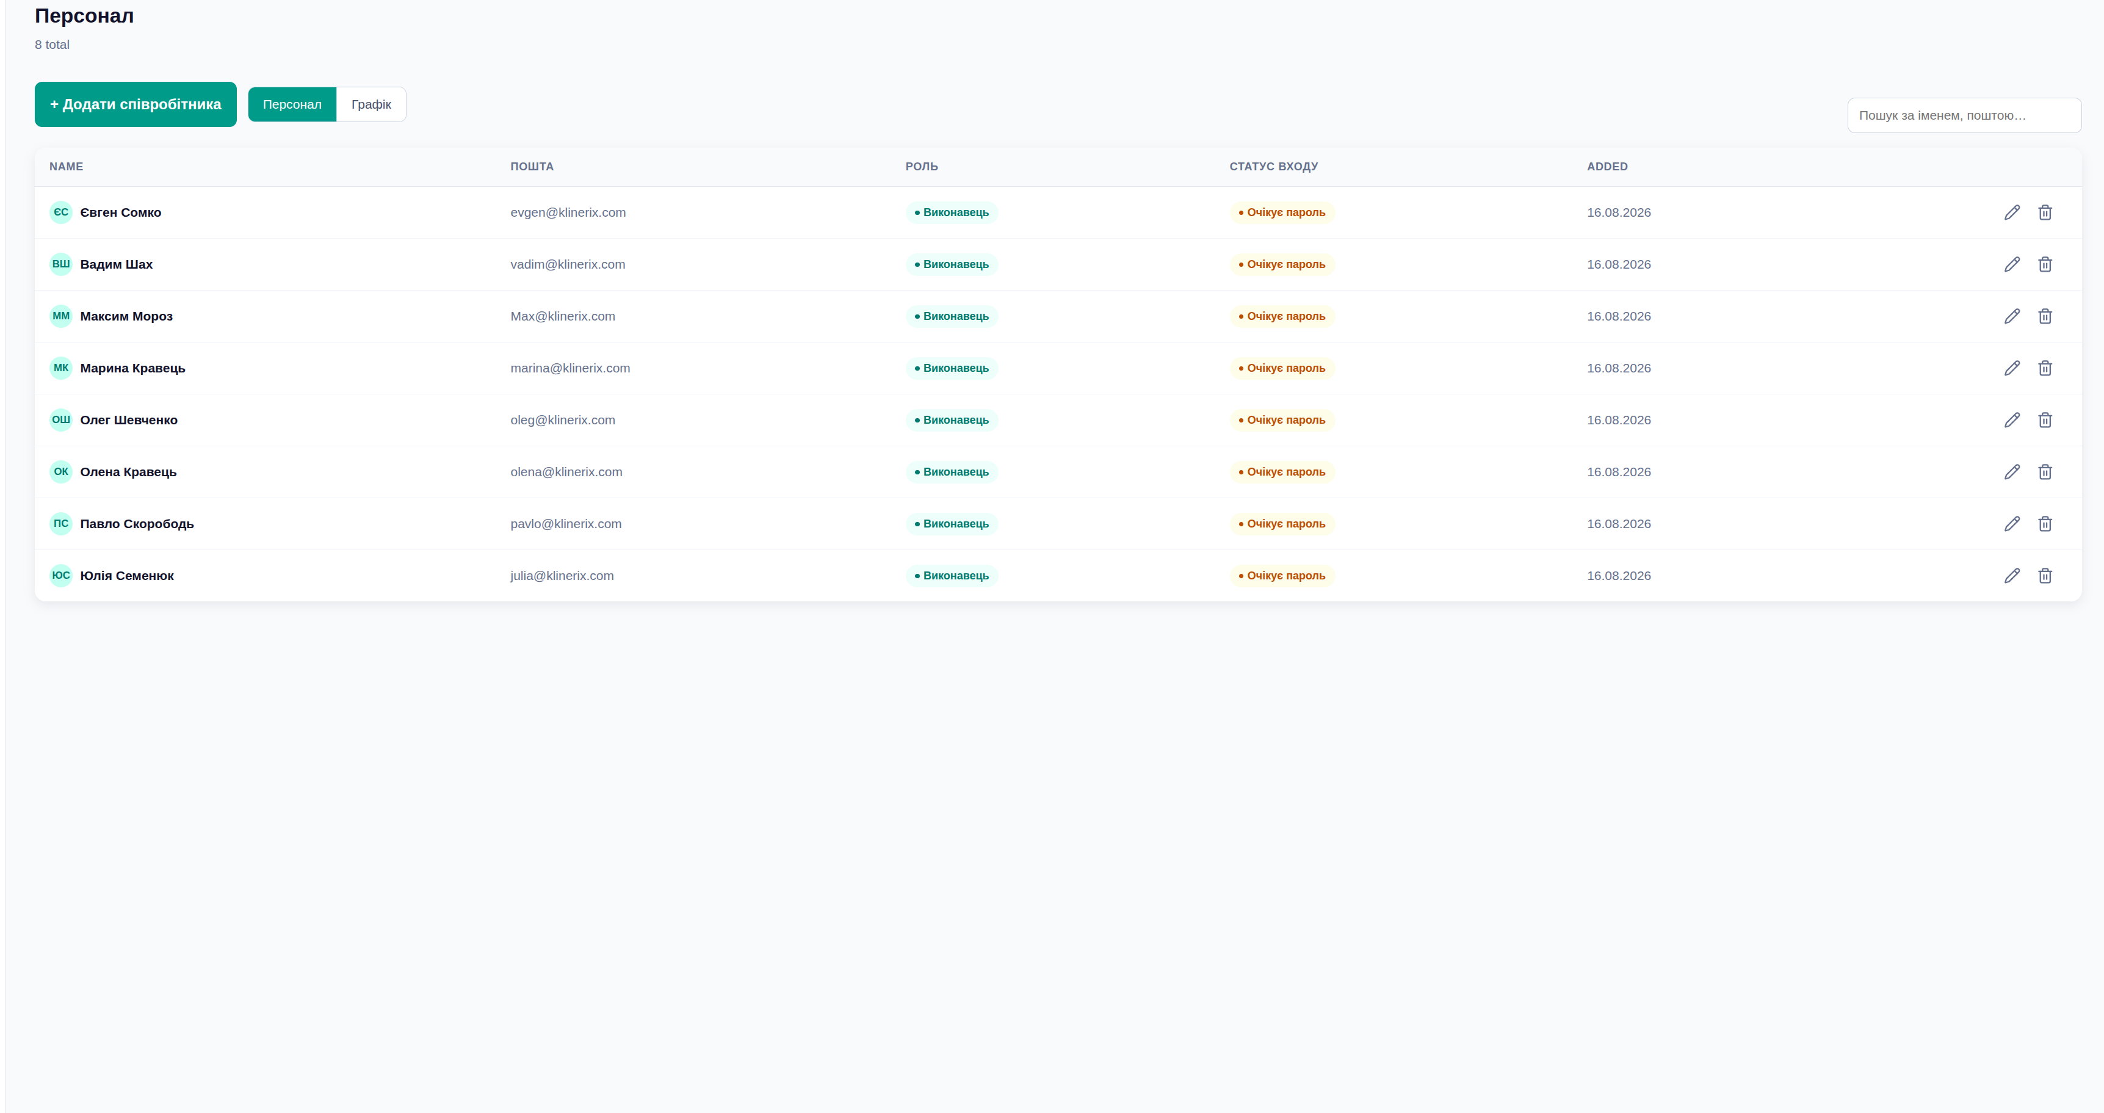Click the ММ avatar badge
The width and height of the screenshot is (2104, 1113).
[61, 316]
